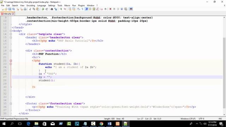
Task: Open Chrome from the taskbar
Action: [101, 124]
